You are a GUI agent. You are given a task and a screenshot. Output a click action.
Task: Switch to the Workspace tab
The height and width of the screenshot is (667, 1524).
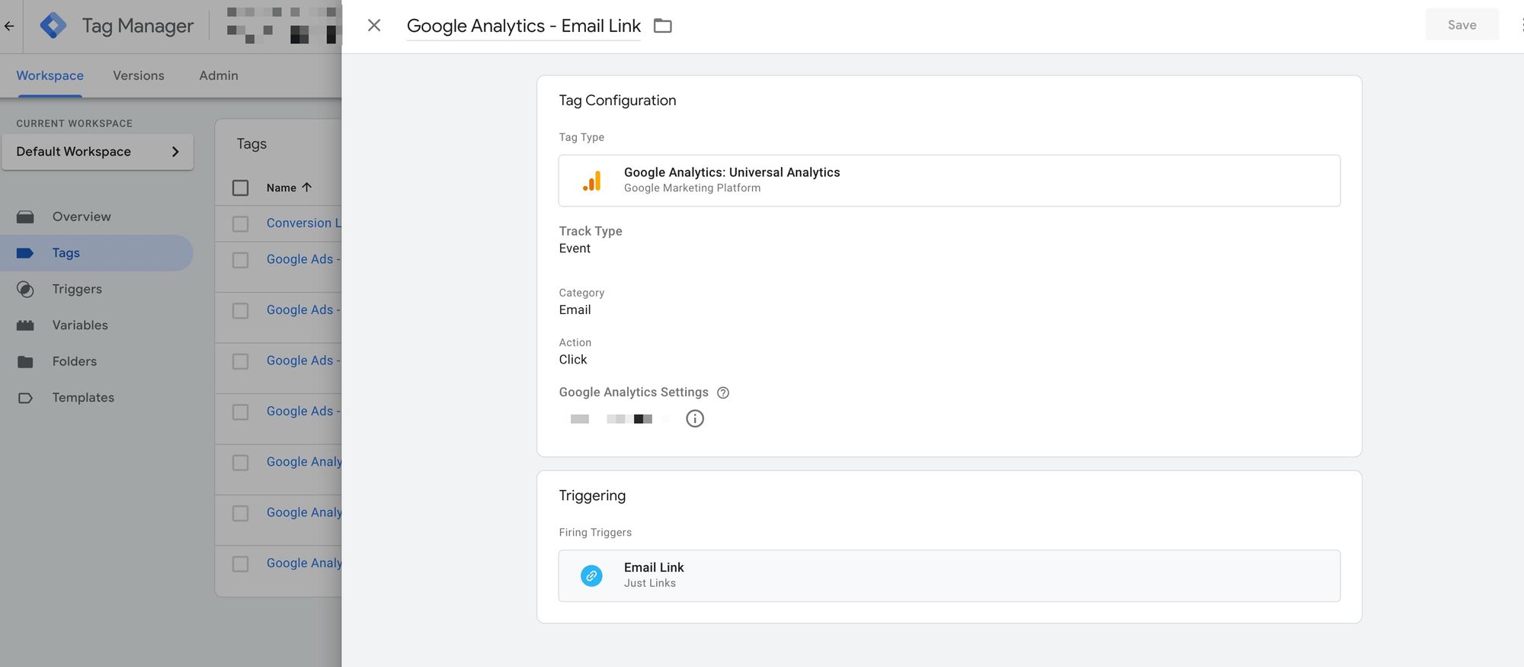[x=50, y=75]
